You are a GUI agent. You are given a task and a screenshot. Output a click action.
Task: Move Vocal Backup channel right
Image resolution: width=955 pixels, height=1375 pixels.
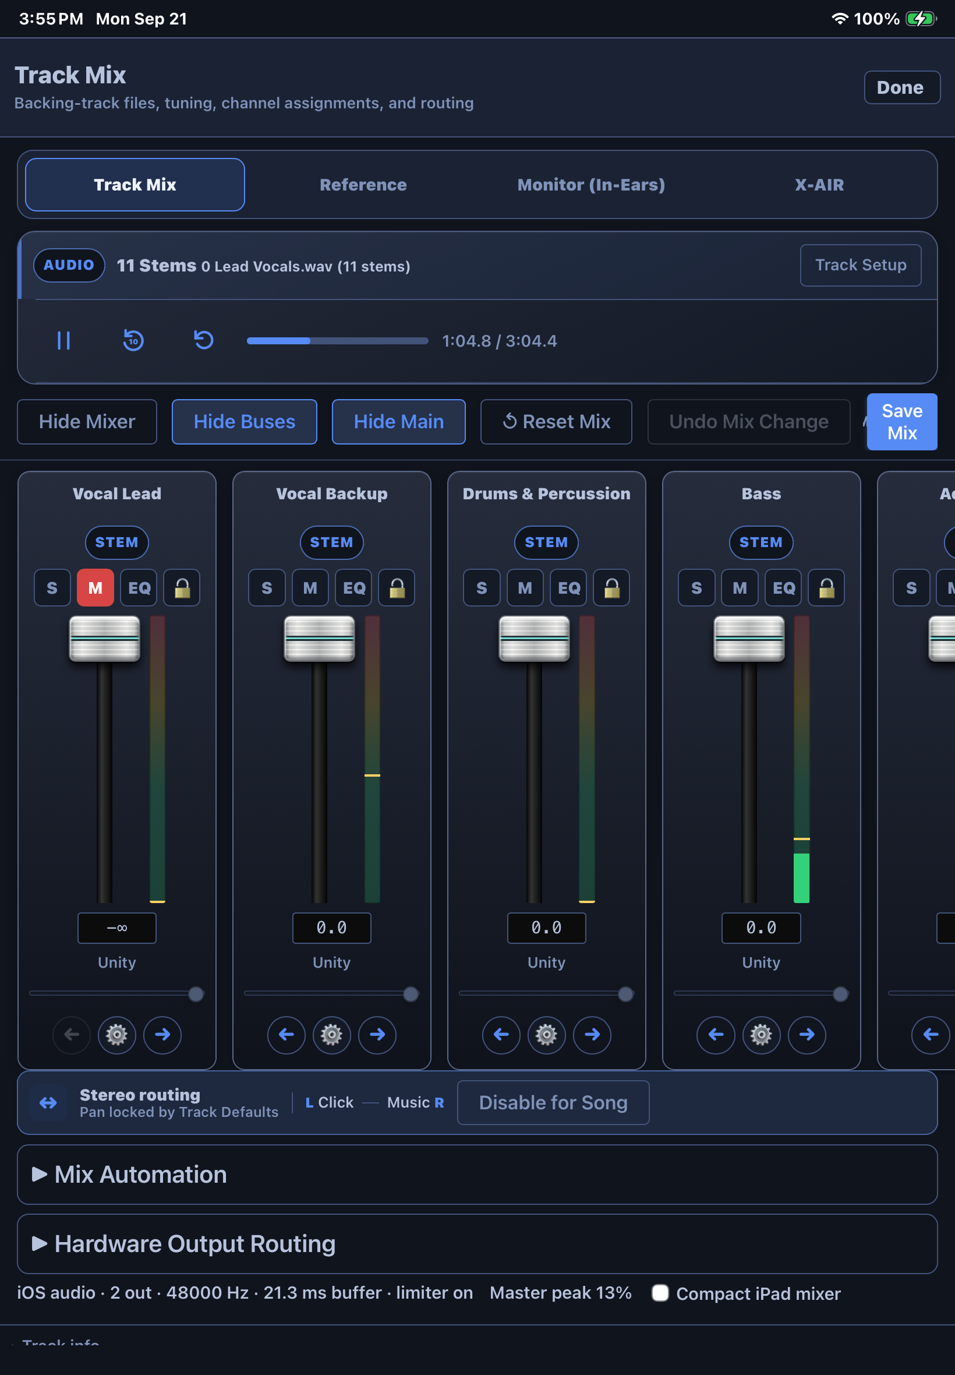[377, 1034]
